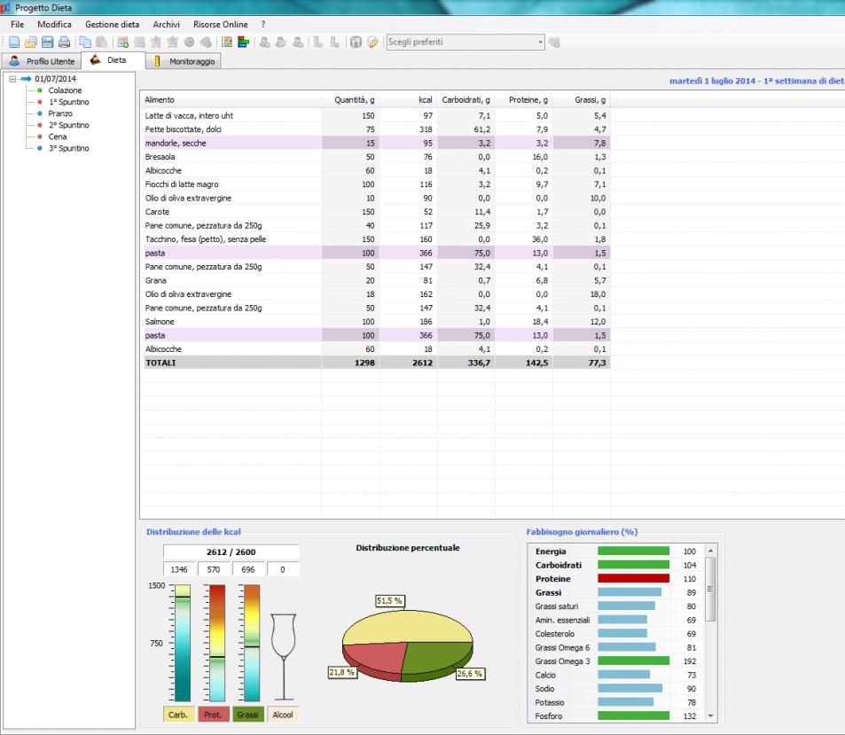Click the Print icon in toolbar
The width and height of the screenshot is (845, 735).
(x=64, y=42)
